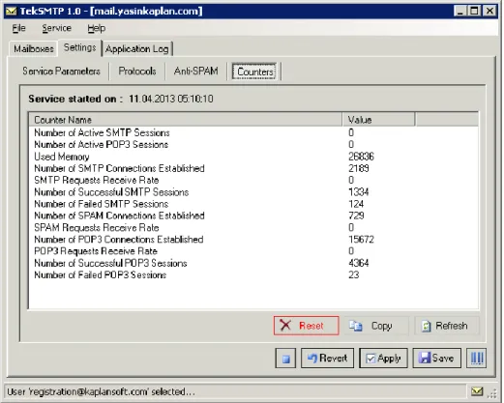Reset the counters with the Reset button
This screenshot has height=403, width=504.
point(306,326)
